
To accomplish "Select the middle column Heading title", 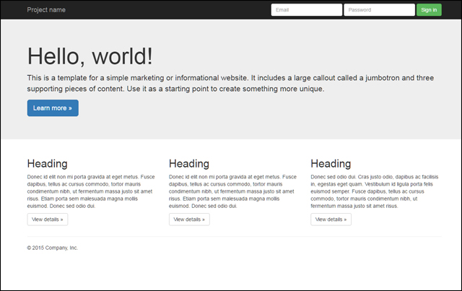I will click(x=189, y=164).
